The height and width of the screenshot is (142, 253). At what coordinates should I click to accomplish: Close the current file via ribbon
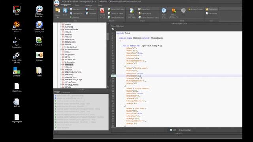(x=90, y=9)
